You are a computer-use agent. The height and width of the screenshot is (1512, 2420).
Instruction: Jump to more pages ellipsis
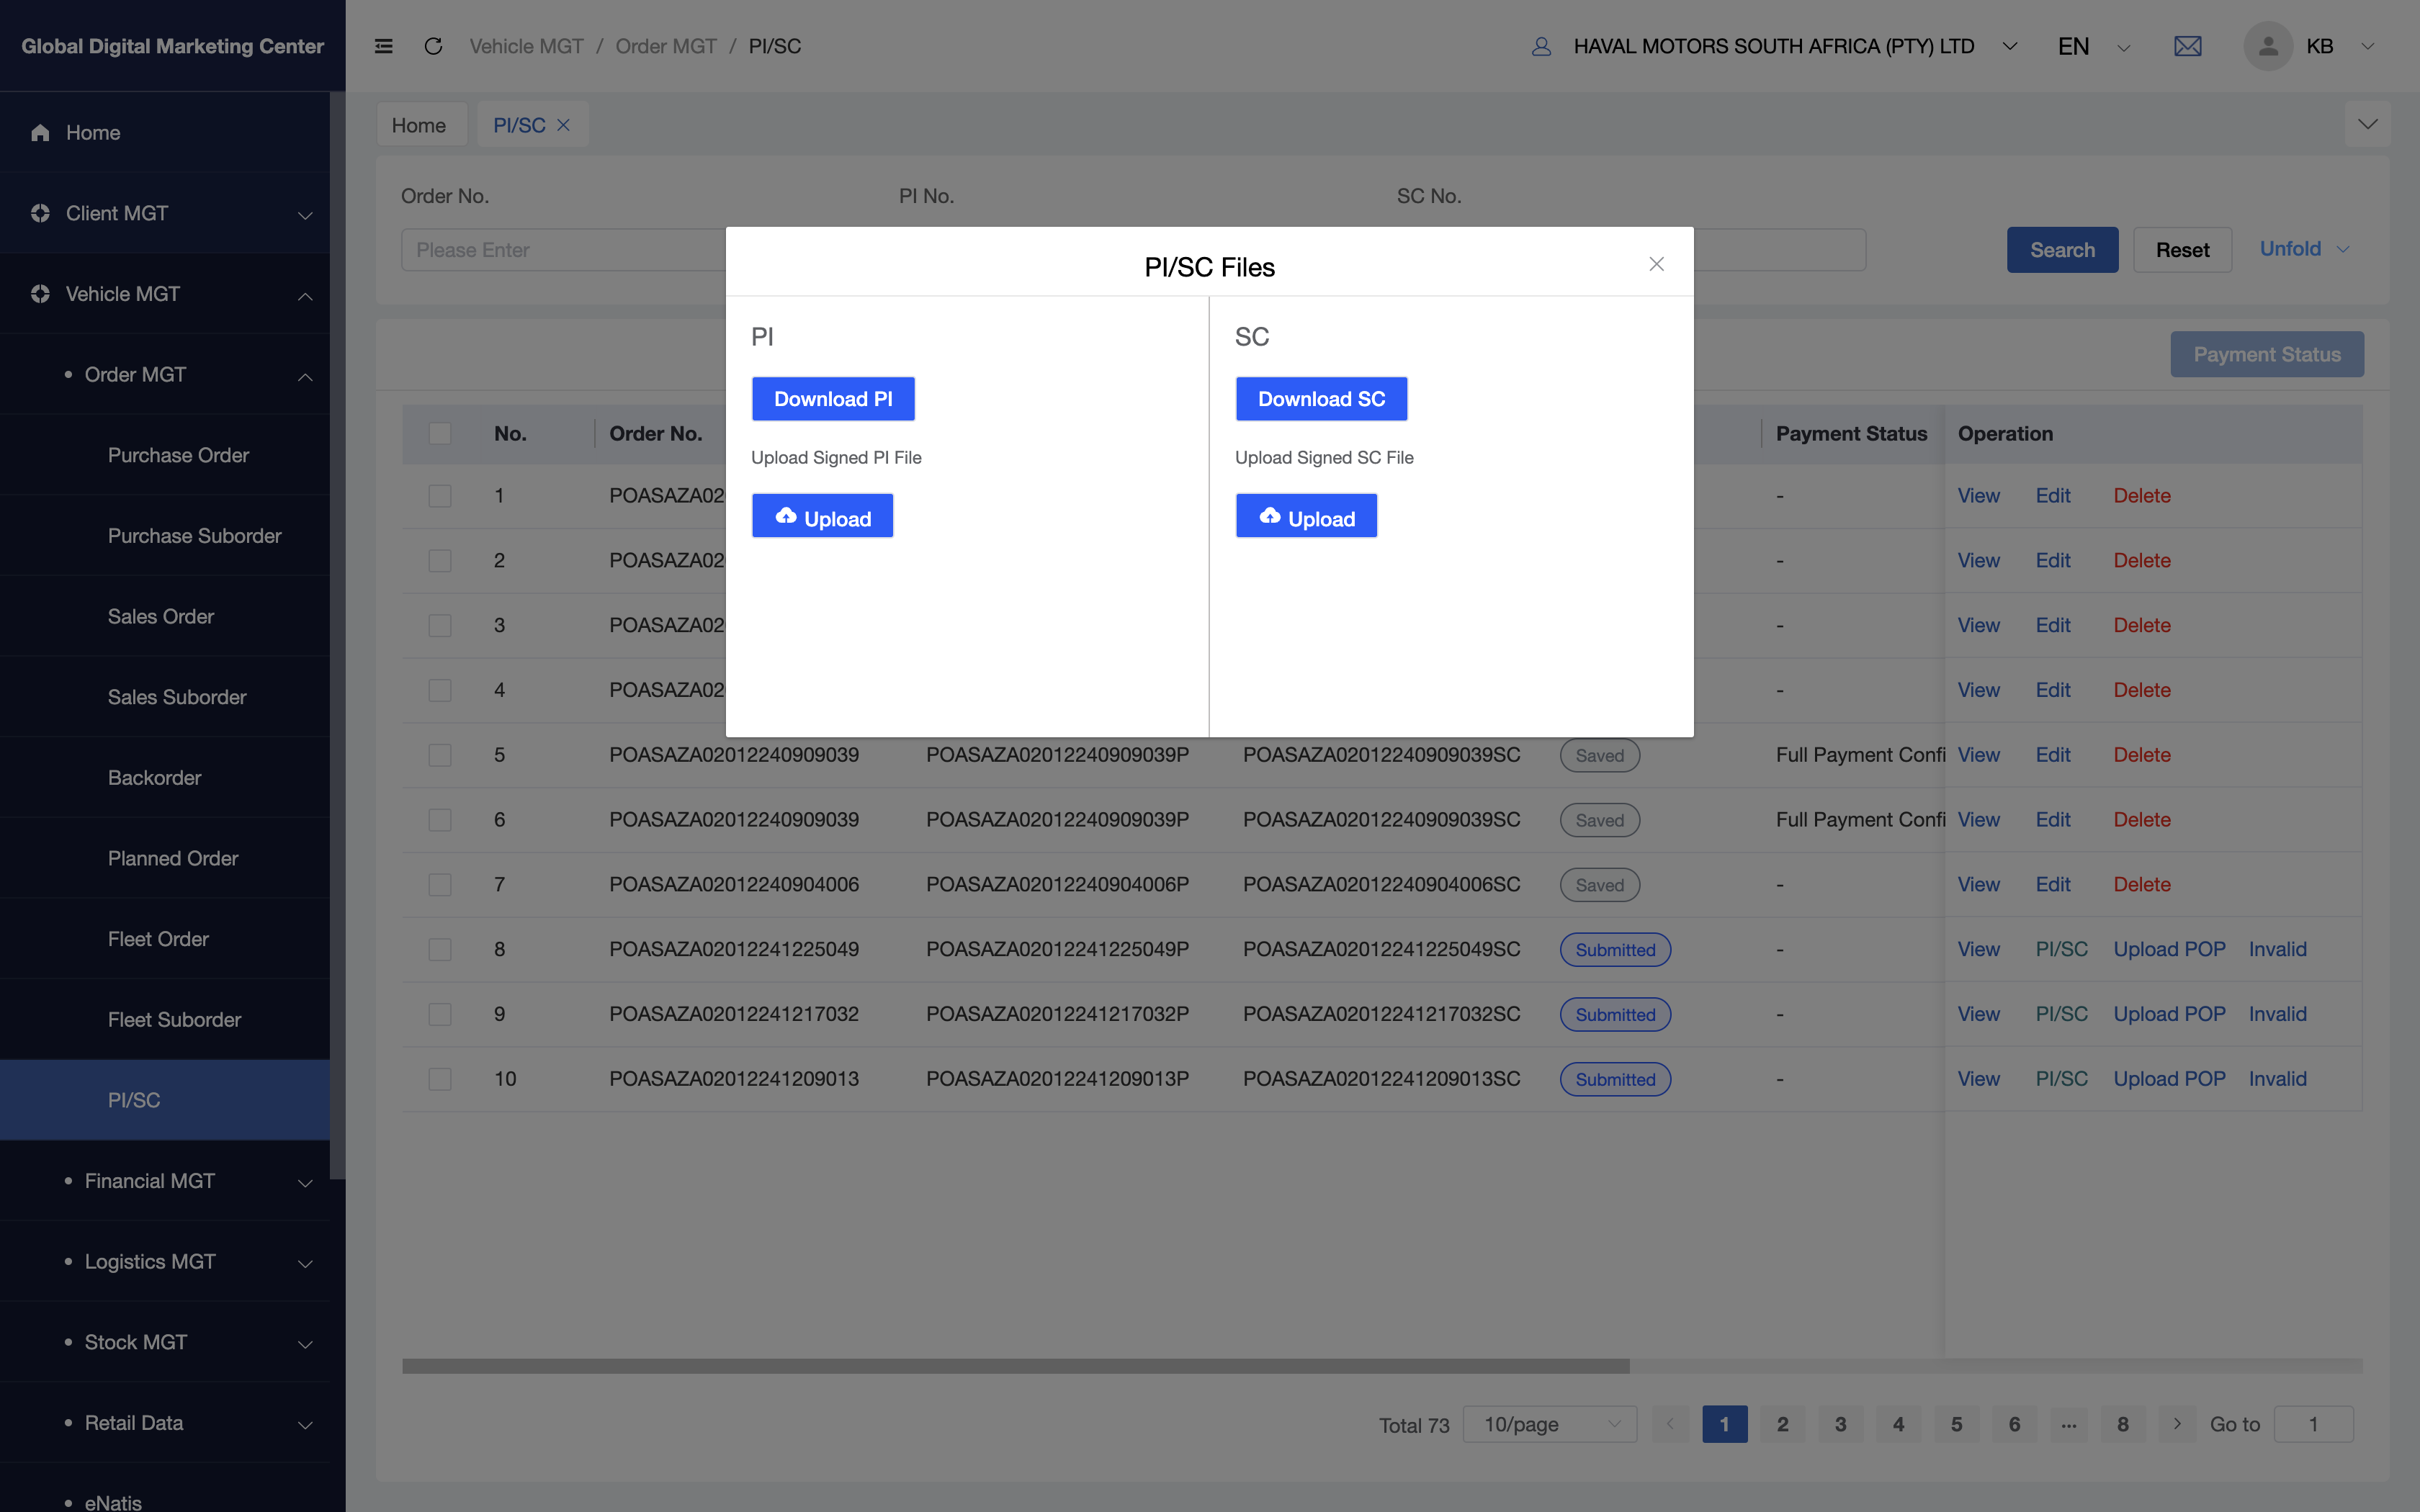coord(2068,1424)
